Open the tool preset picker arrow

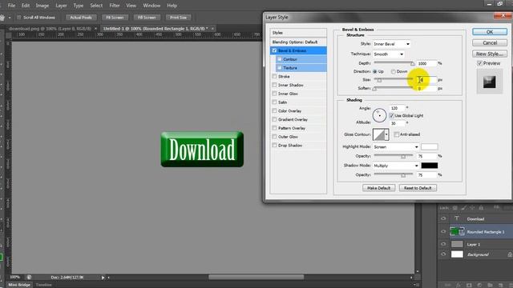[x=10, y=18]
